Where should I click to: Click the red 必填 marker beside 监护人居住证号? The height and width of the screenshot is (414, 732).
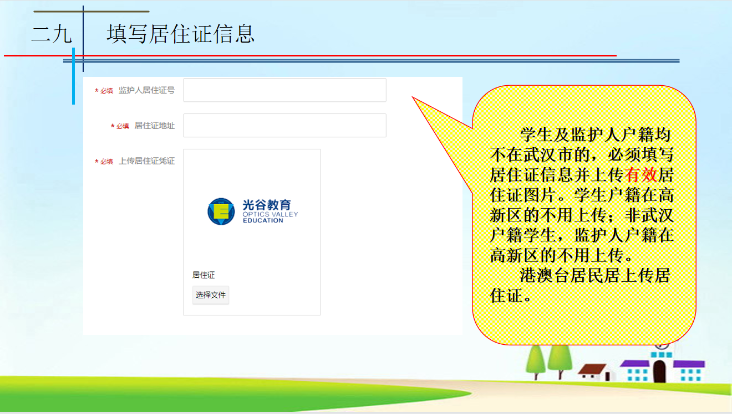click(x=104, y=91)
